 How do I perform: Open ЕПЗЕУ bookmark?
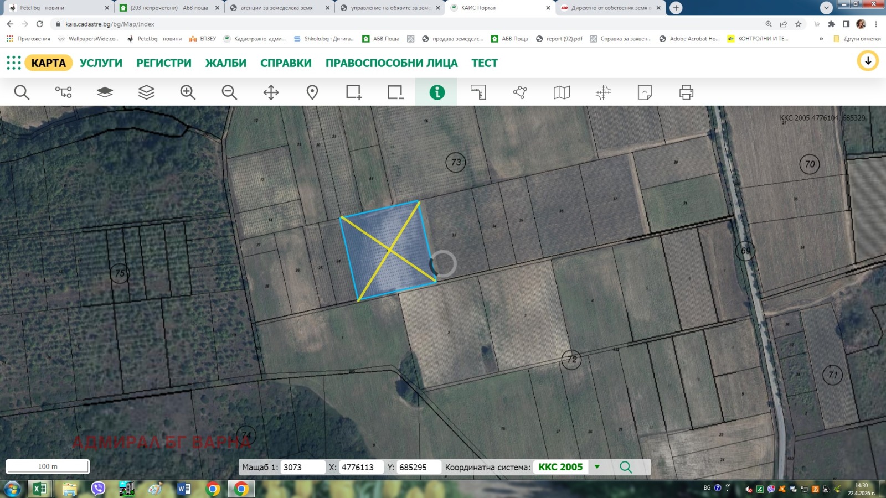(203, 39)
